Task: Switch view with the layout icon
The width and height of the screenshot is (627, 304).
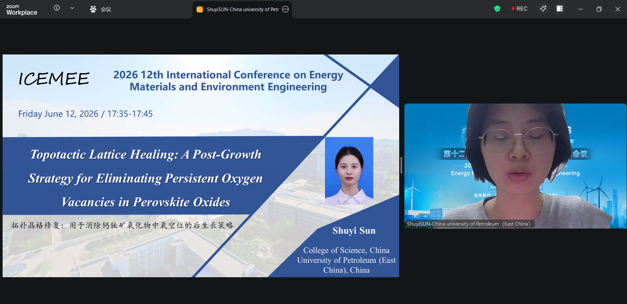Action: pyautogui.click(x=560, y=9)
